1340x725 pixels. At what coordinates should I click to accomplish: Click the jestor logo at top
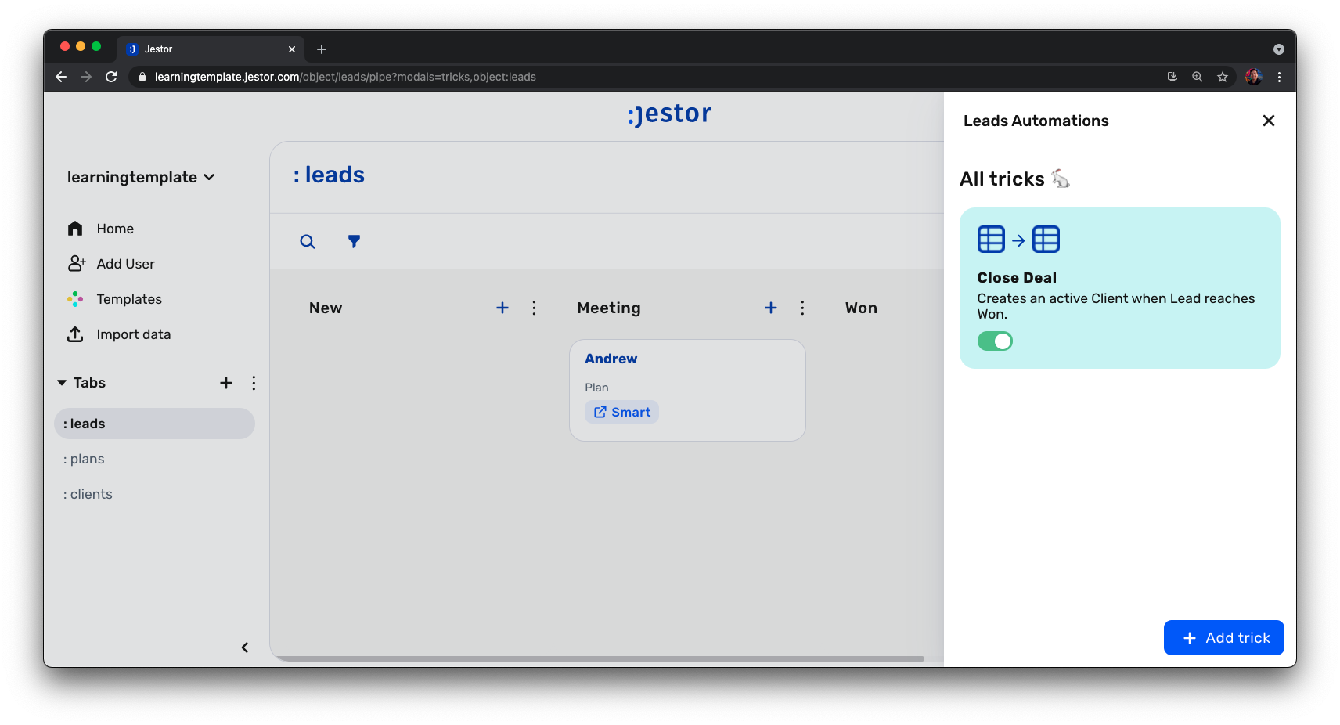(x=669, y=114)
